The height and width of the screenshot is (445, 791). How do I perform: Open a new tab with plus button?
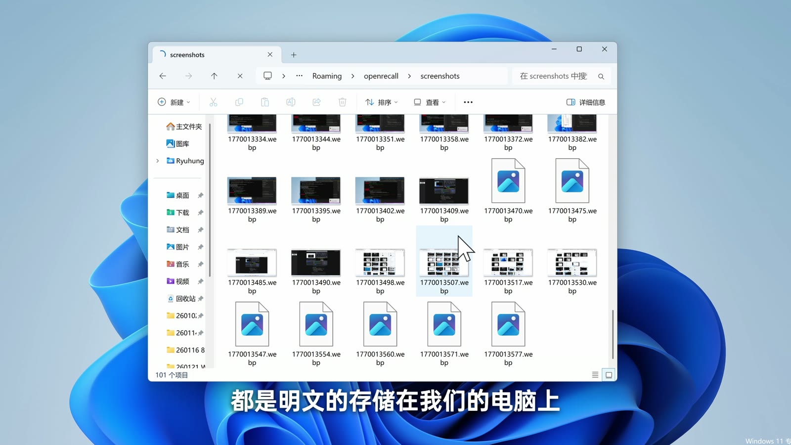(x=294, y=55)
